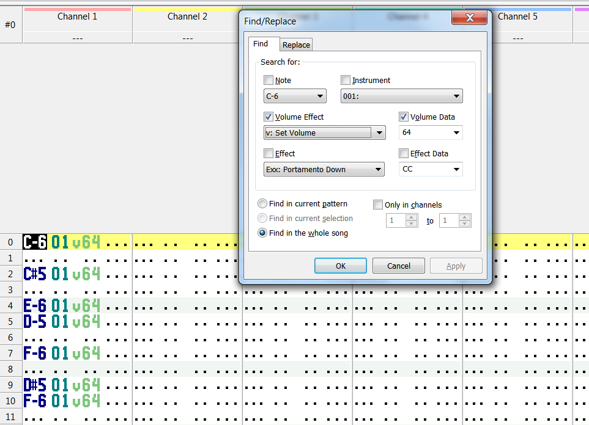Choose Find in the whole song
Viewport: 589px width, 425px height.
point(262,233)
